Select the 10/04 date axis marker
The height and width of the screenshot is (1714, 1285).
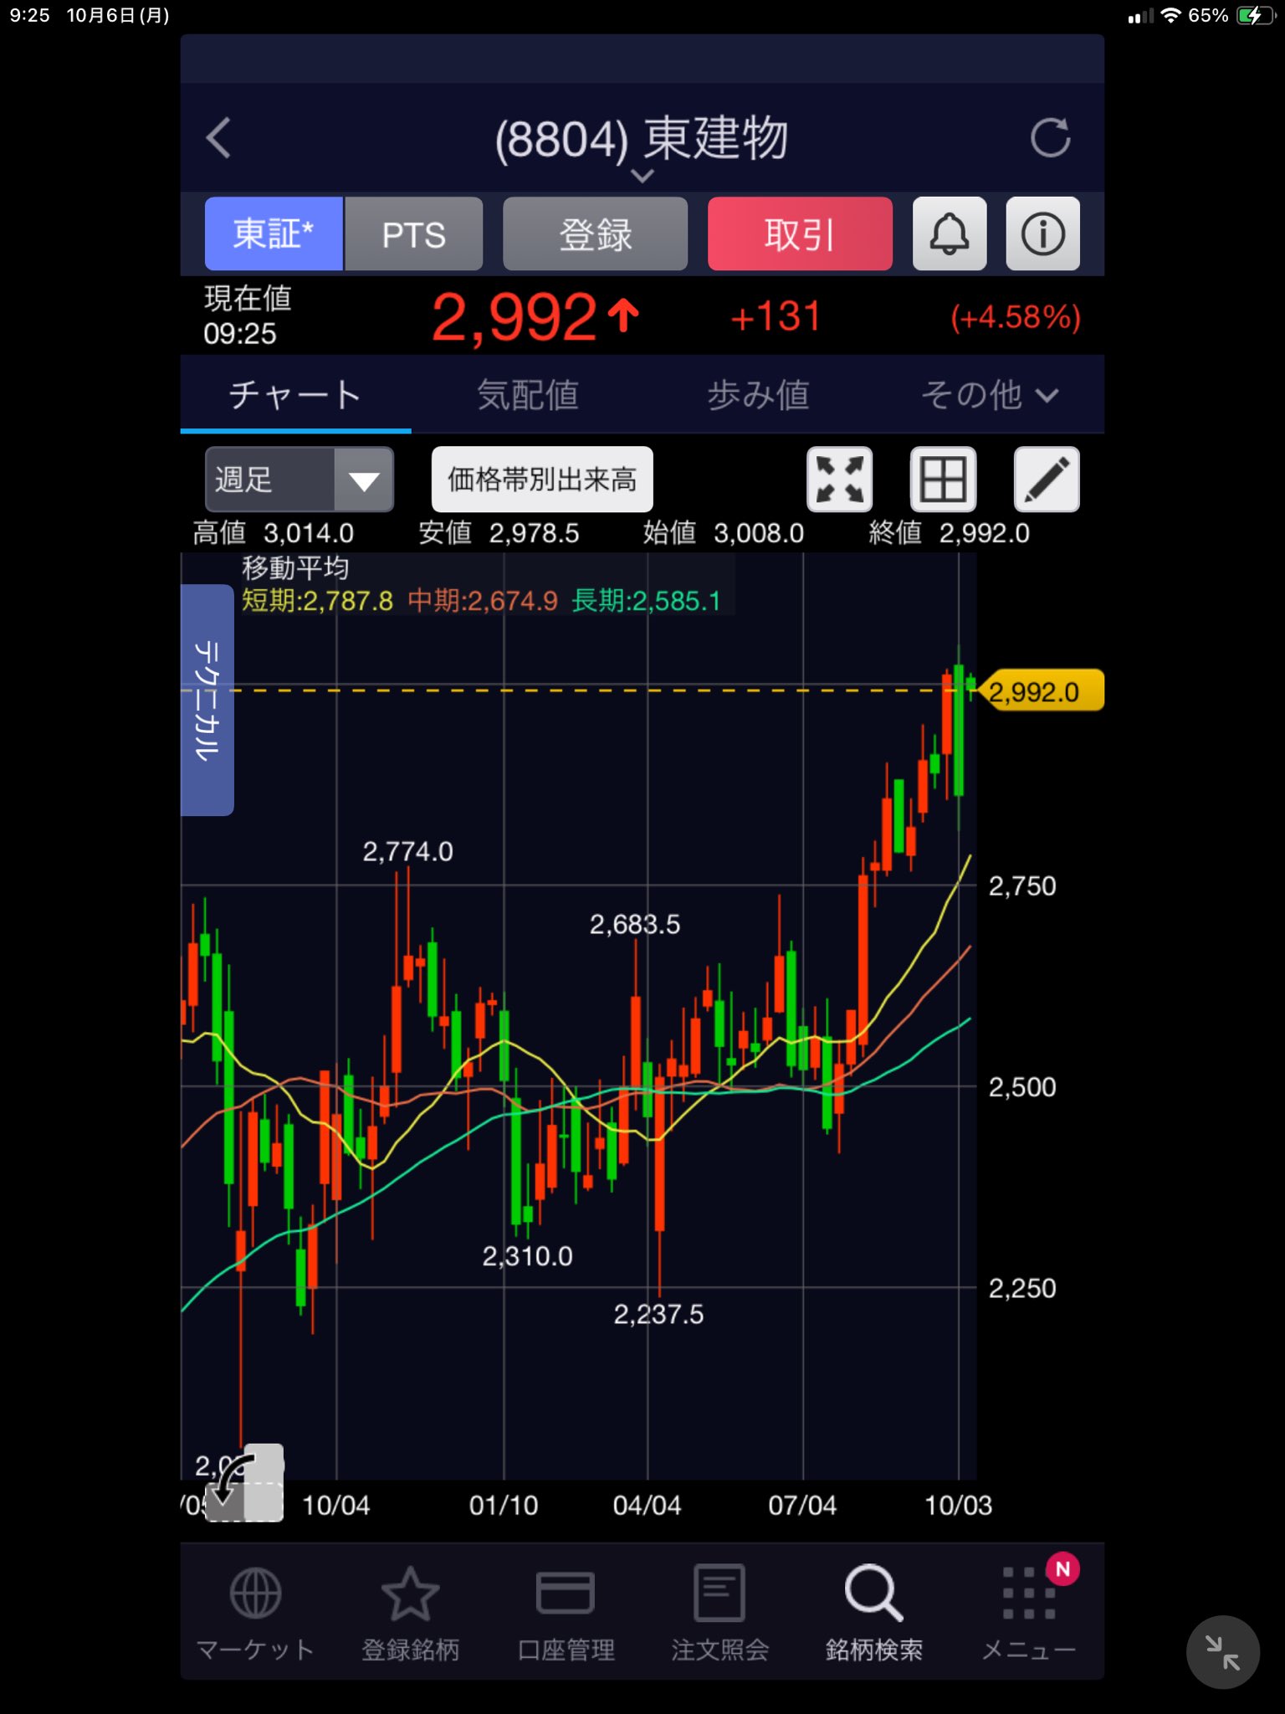pyautogui.click(x=335, y=1505)
